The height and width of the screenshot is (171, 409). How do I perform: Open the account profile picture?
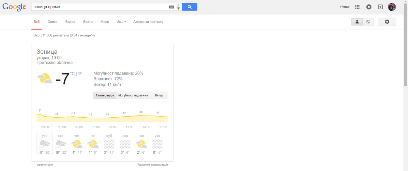(392, 7)
